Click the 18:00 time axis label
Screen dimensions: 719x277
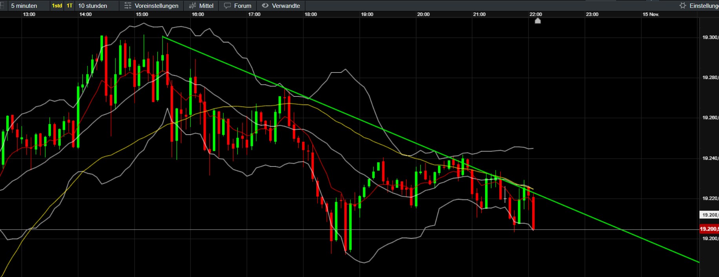(311, 14)
